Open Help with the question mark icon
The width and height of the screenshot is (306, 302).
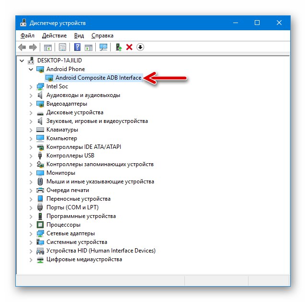pos(77,47)
